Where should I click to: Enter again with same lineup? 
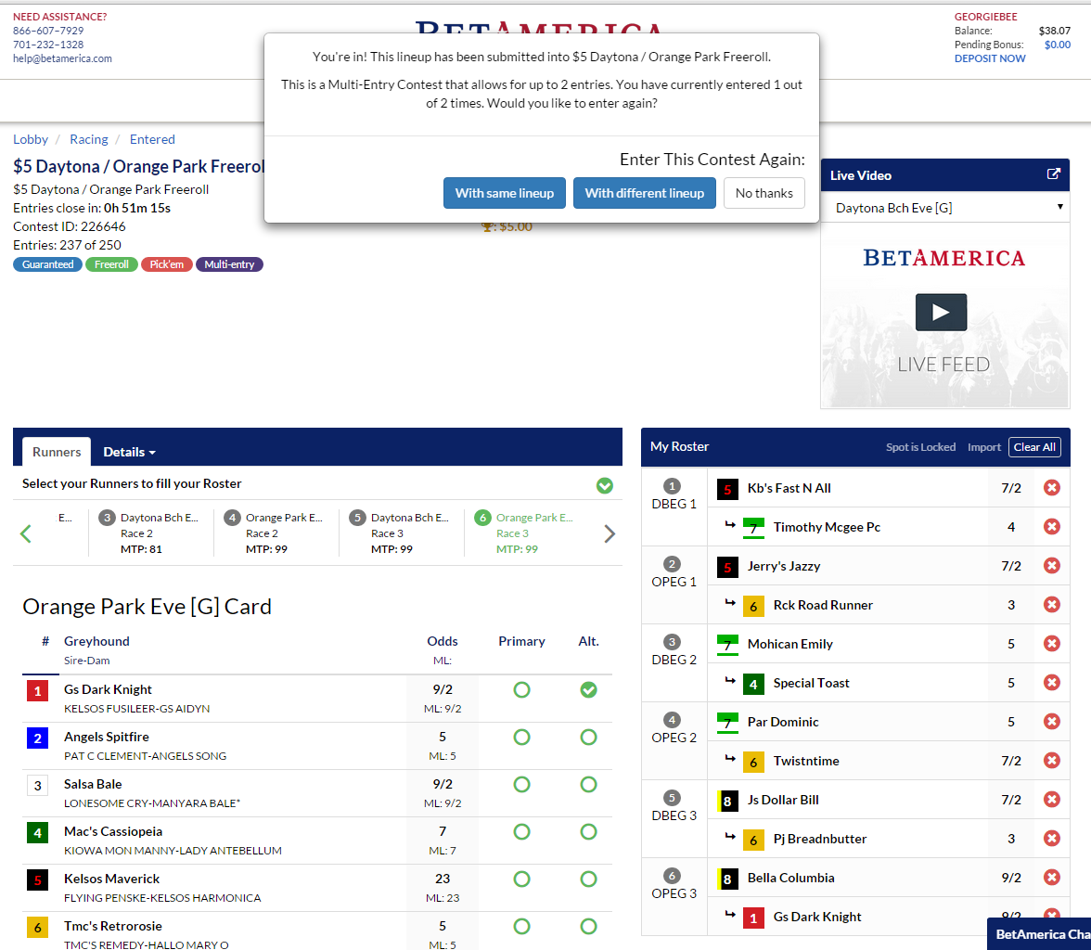coord(504,193)
